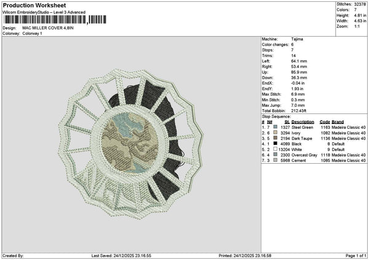Click the Left value '64.1 mm'

click(299, 61)
